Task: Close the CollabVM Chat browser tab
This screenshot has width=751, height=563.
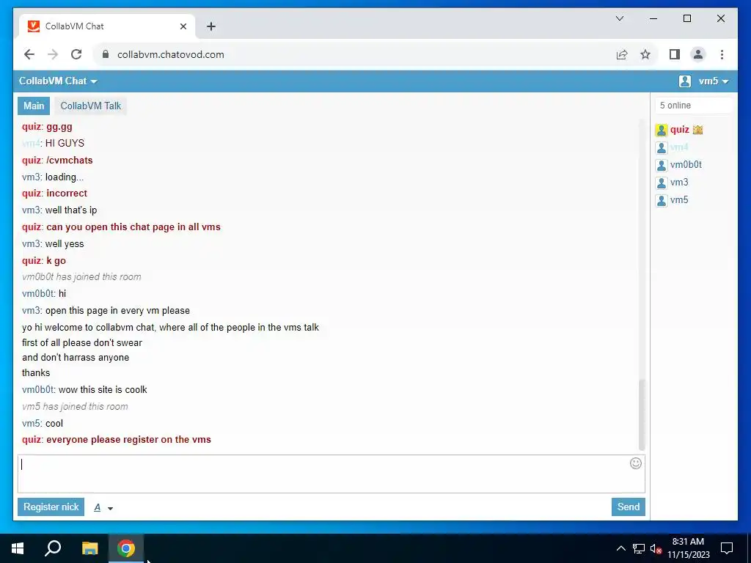Action: click(183, 26)
